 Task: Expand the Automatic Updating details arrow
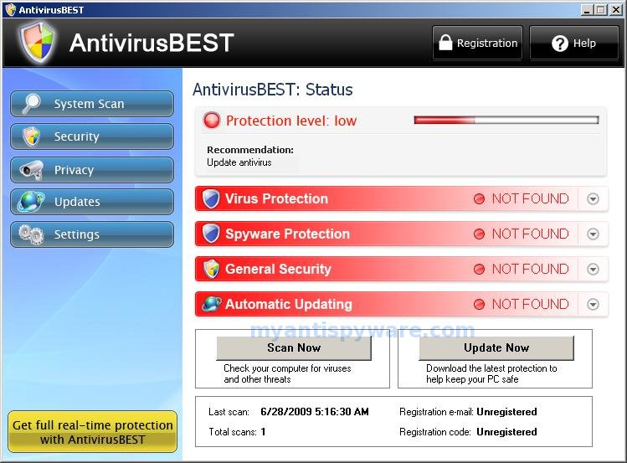pyautogui.click(x=593, y=304)
